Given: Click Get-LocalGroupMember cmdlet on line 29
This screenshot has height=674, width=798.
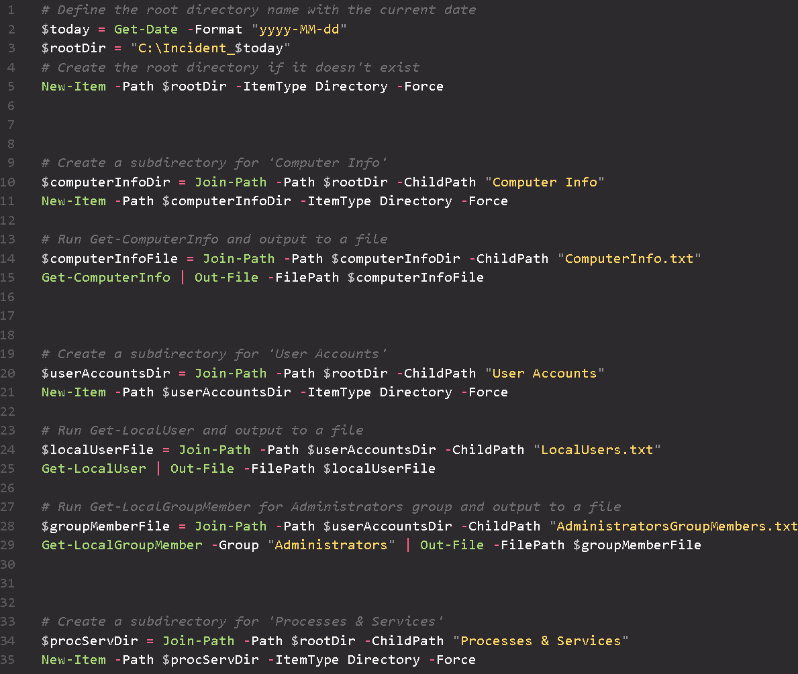Looking at the screenshot, I should (x=122, y=545).
